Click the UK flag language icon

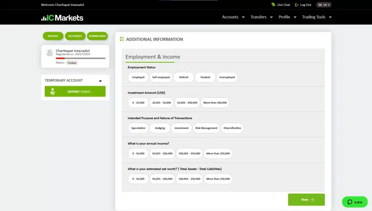(320, 5)
